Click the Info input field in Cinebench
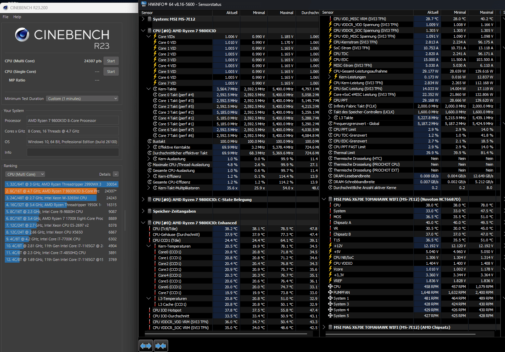Screen dimensions: 505x352 (x=73, y=152)
